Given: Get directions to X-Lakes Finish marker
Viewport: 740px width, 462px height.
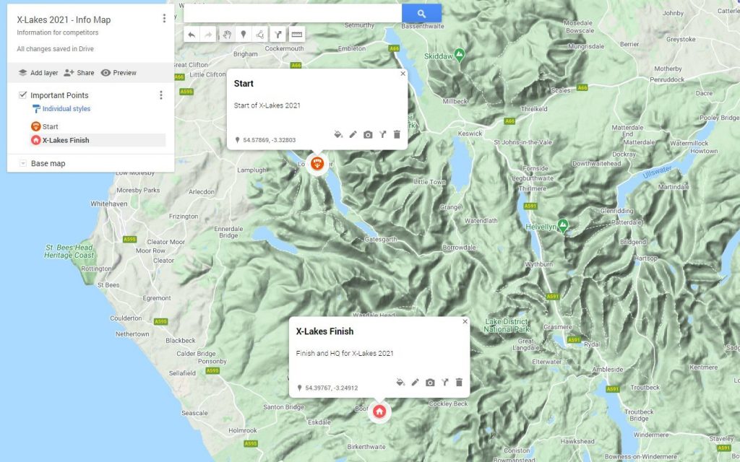Looking at the screenshot, I should [x=444, y=383].
